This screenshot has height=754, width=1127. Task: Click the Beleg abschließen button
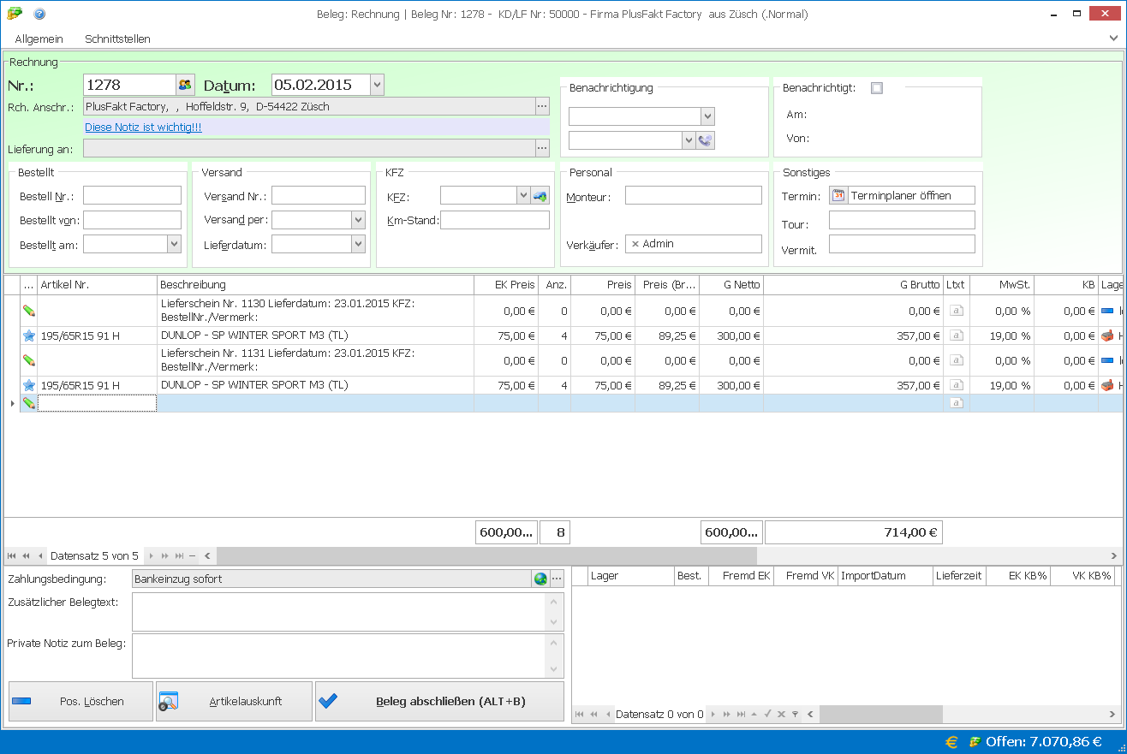click(x=439, y=702)
